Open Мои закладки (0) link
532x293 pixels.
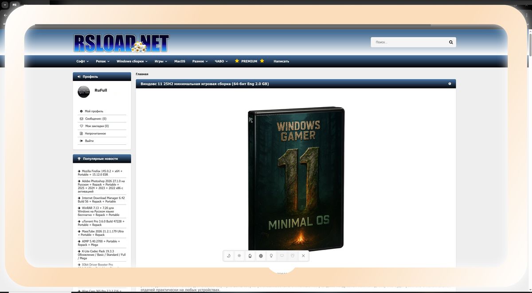(97, 126)
